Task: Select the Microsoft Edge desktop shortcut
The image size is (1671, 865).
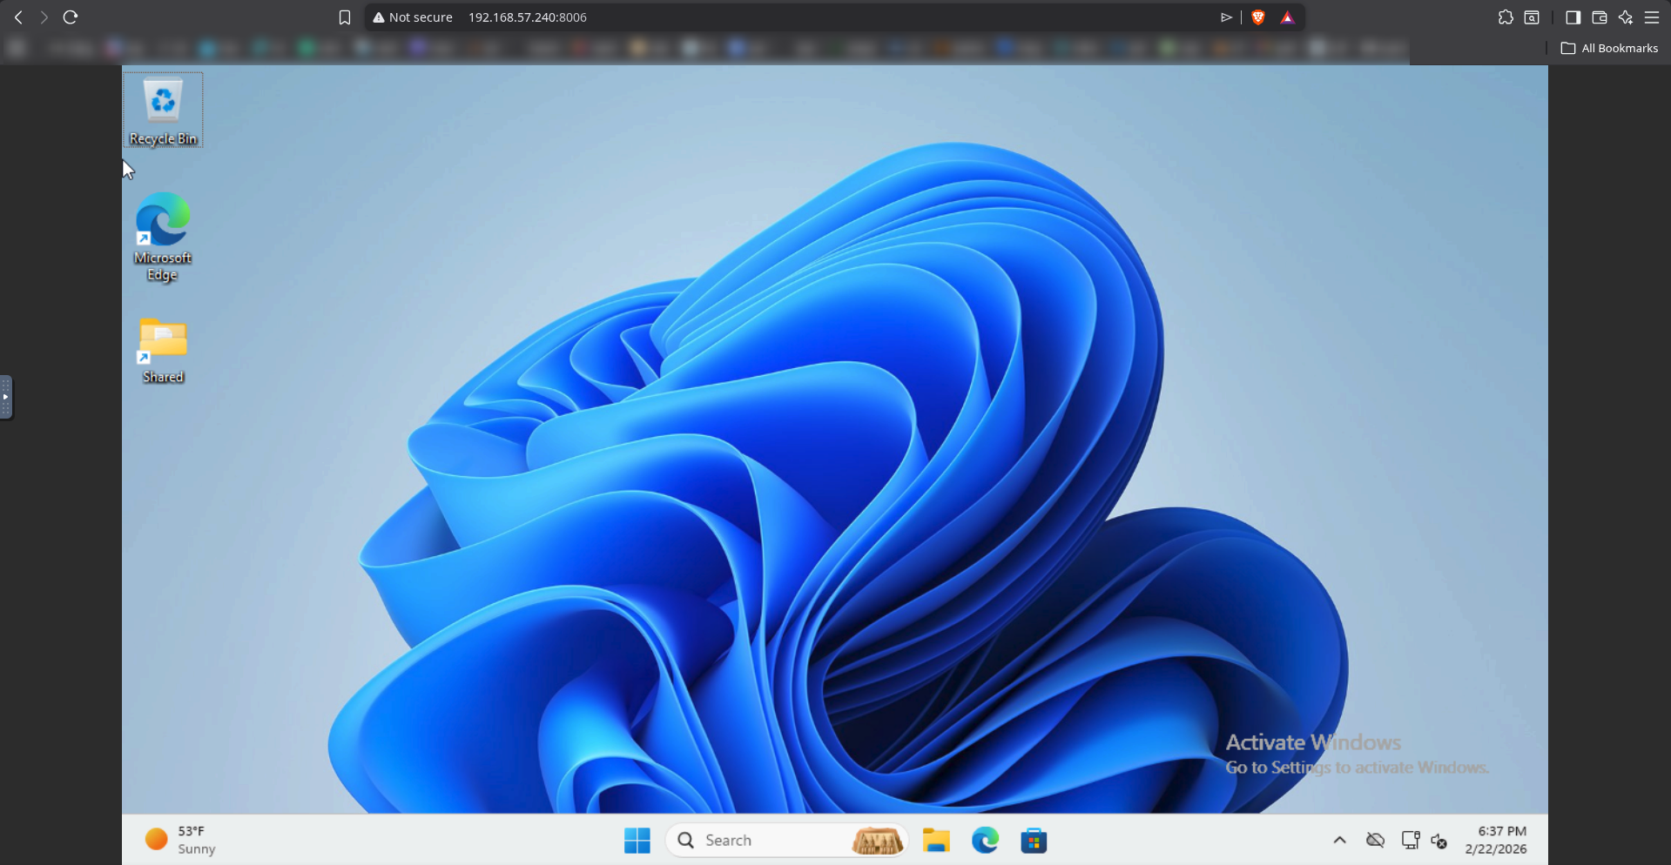Action: pos(163,235)
